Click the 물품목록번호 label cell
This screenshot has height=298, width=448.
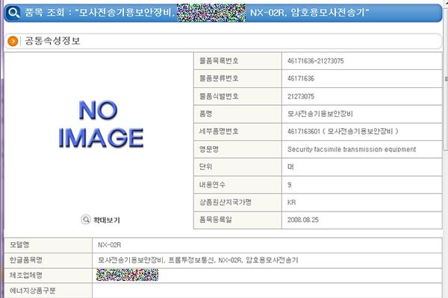(x=237, y=61)
